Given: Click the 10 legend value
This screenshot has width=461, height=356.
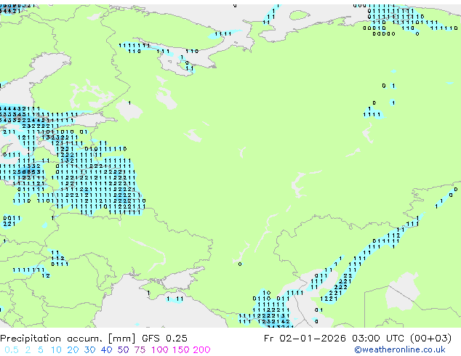Looking at the screenshot, I should 56,350.
